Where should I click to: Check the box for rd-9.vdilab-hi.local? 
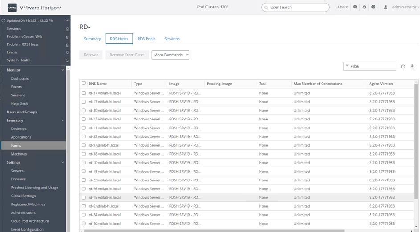coord(83,145)
